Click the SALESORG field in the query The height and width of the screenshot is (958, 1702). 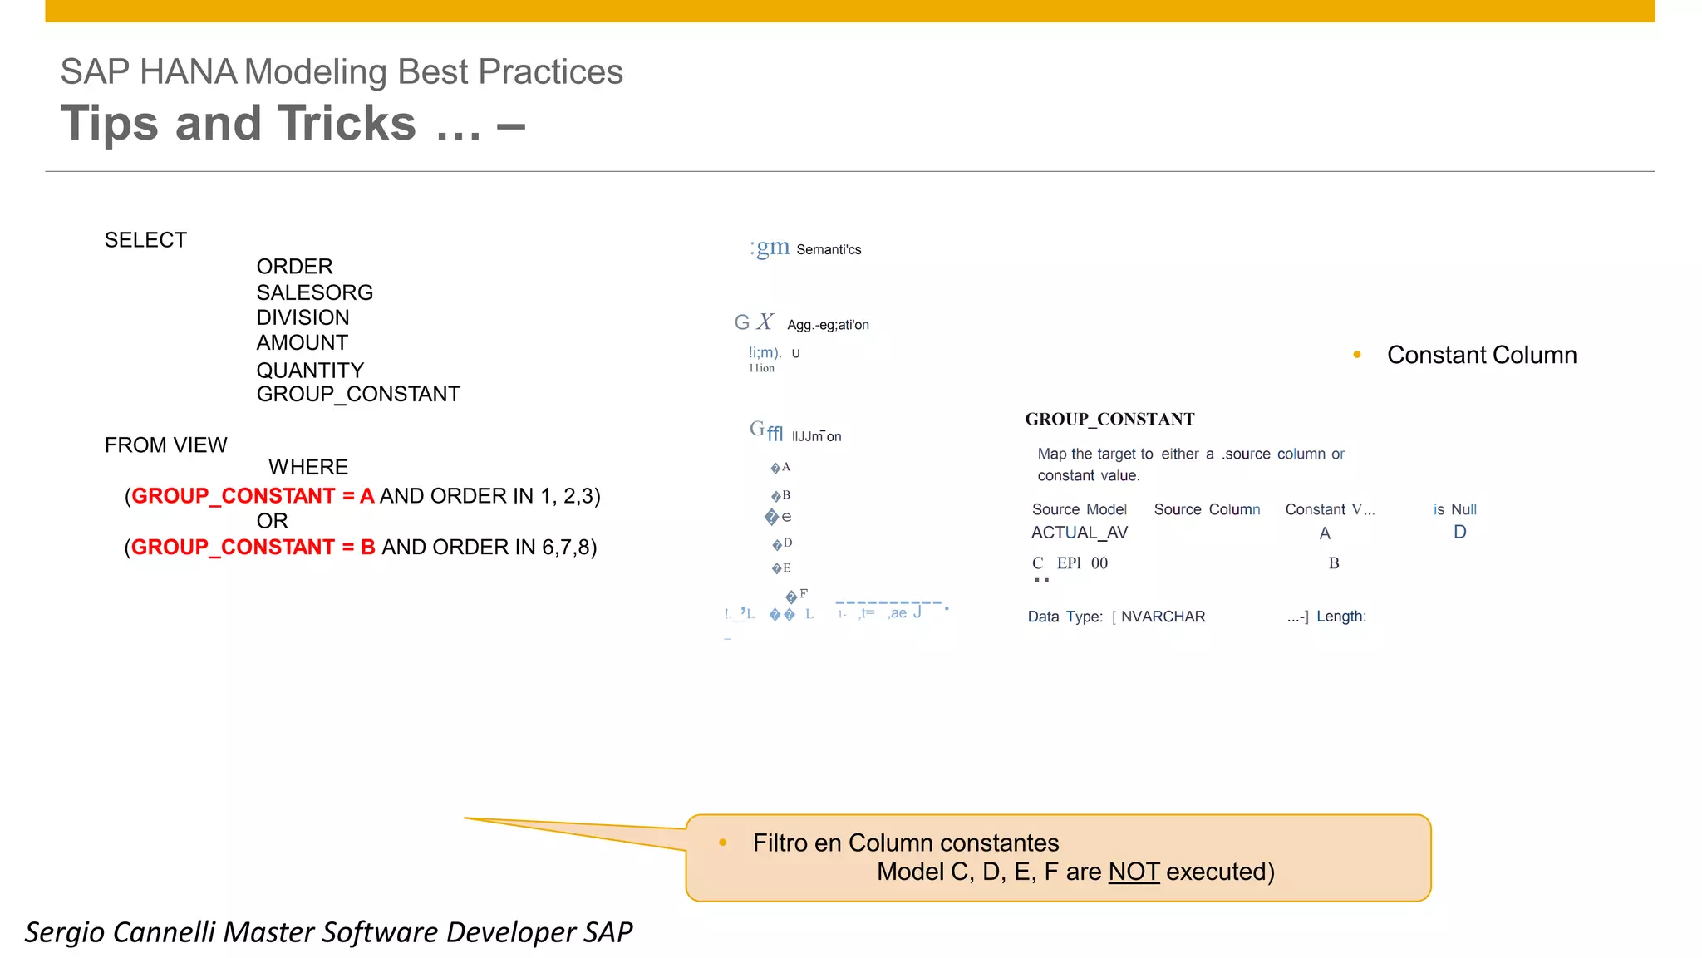(314, 292)
